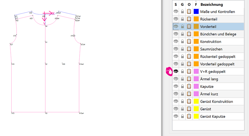Lock the Maße und Kontrollen layer
249x136 pixels.
point(182,12)
